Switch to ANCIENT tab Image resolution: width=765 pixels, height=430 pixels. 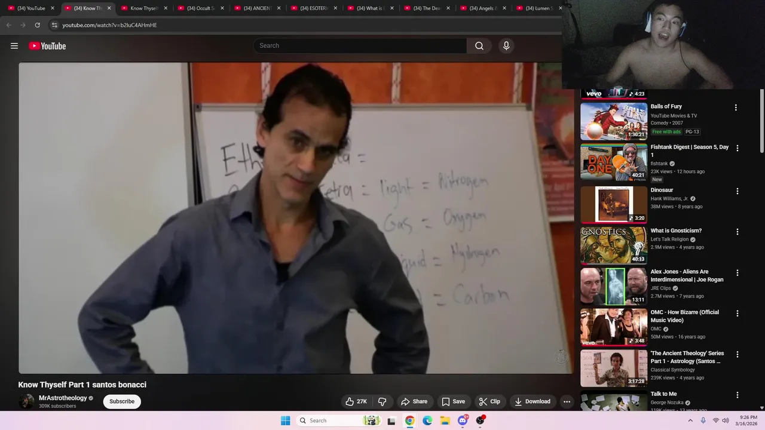257,8
